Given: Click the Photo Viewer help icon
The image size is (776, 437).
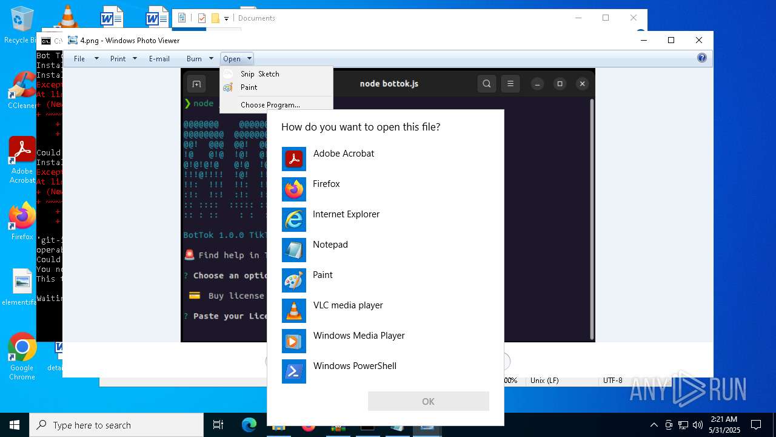Looking at the screenshot, I should [x=702, y=58].
